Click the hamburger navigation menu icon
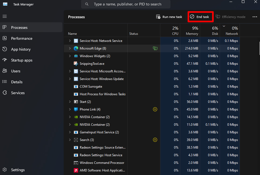This screenshot has width=260, height=175. (5, 17)
